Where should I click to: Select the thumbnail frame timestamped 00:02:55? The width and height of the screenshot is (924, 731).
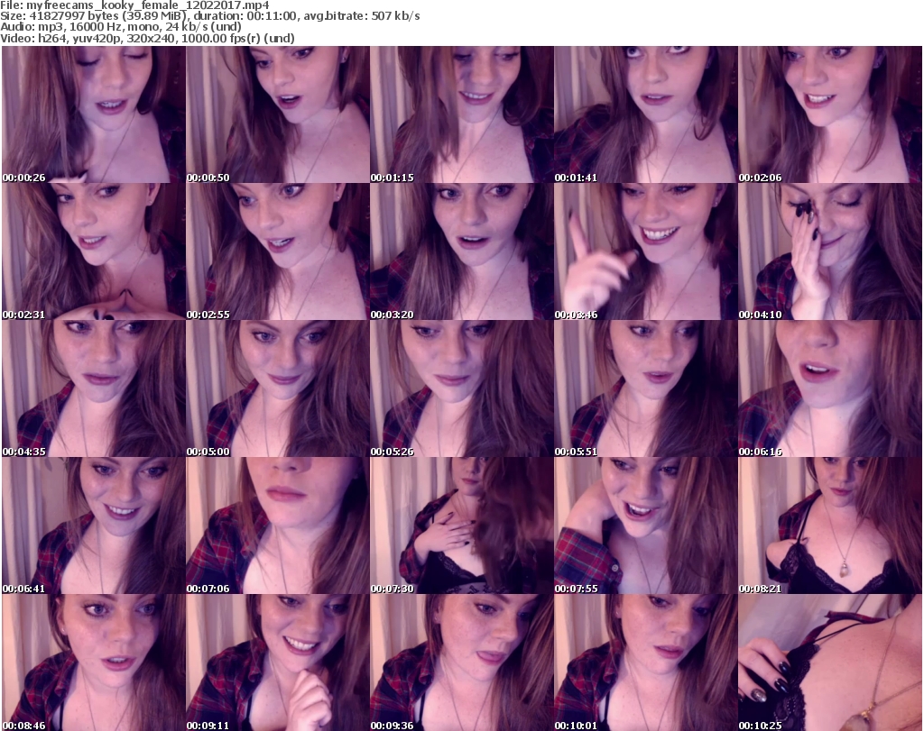coord(278,251)
